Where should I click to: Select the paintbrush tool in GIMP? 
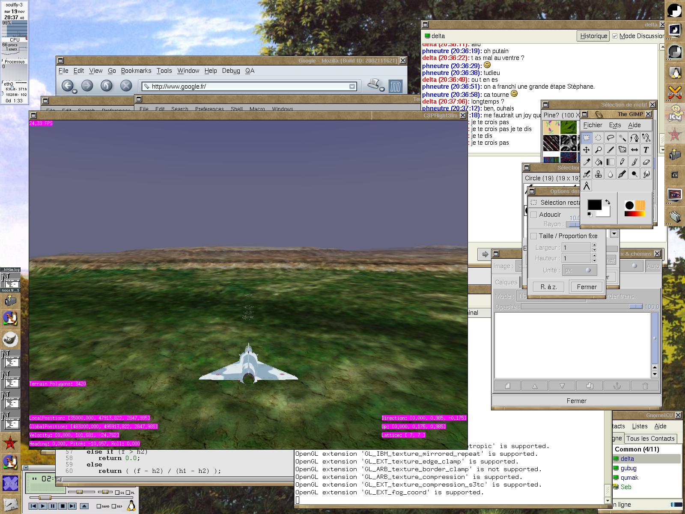tap(634, 161)
